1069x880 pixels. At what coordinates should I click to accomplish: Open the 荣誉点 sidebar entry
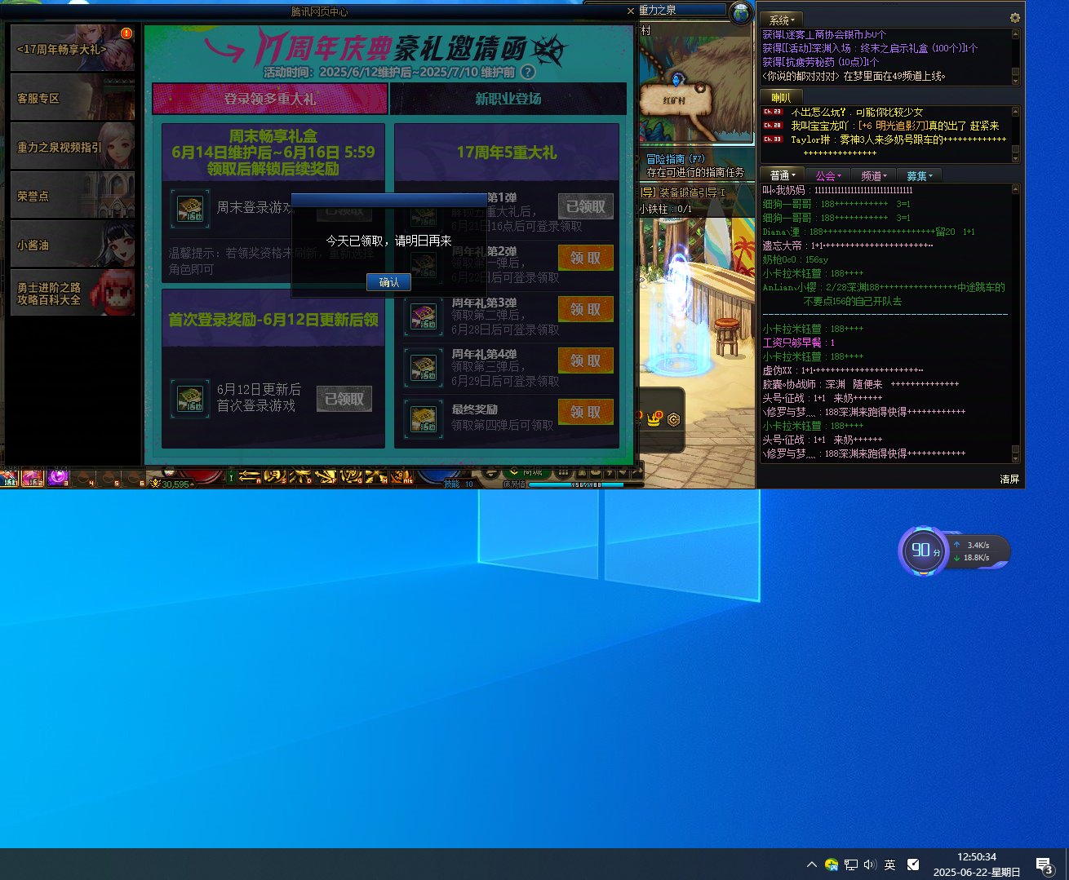(73, 195)
